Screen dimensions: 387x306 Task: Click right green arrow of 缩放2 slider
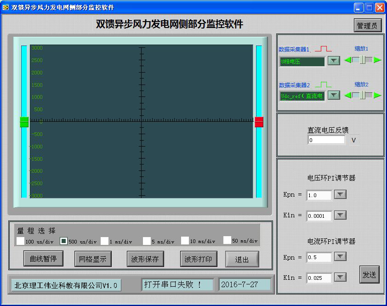point(377,95)
